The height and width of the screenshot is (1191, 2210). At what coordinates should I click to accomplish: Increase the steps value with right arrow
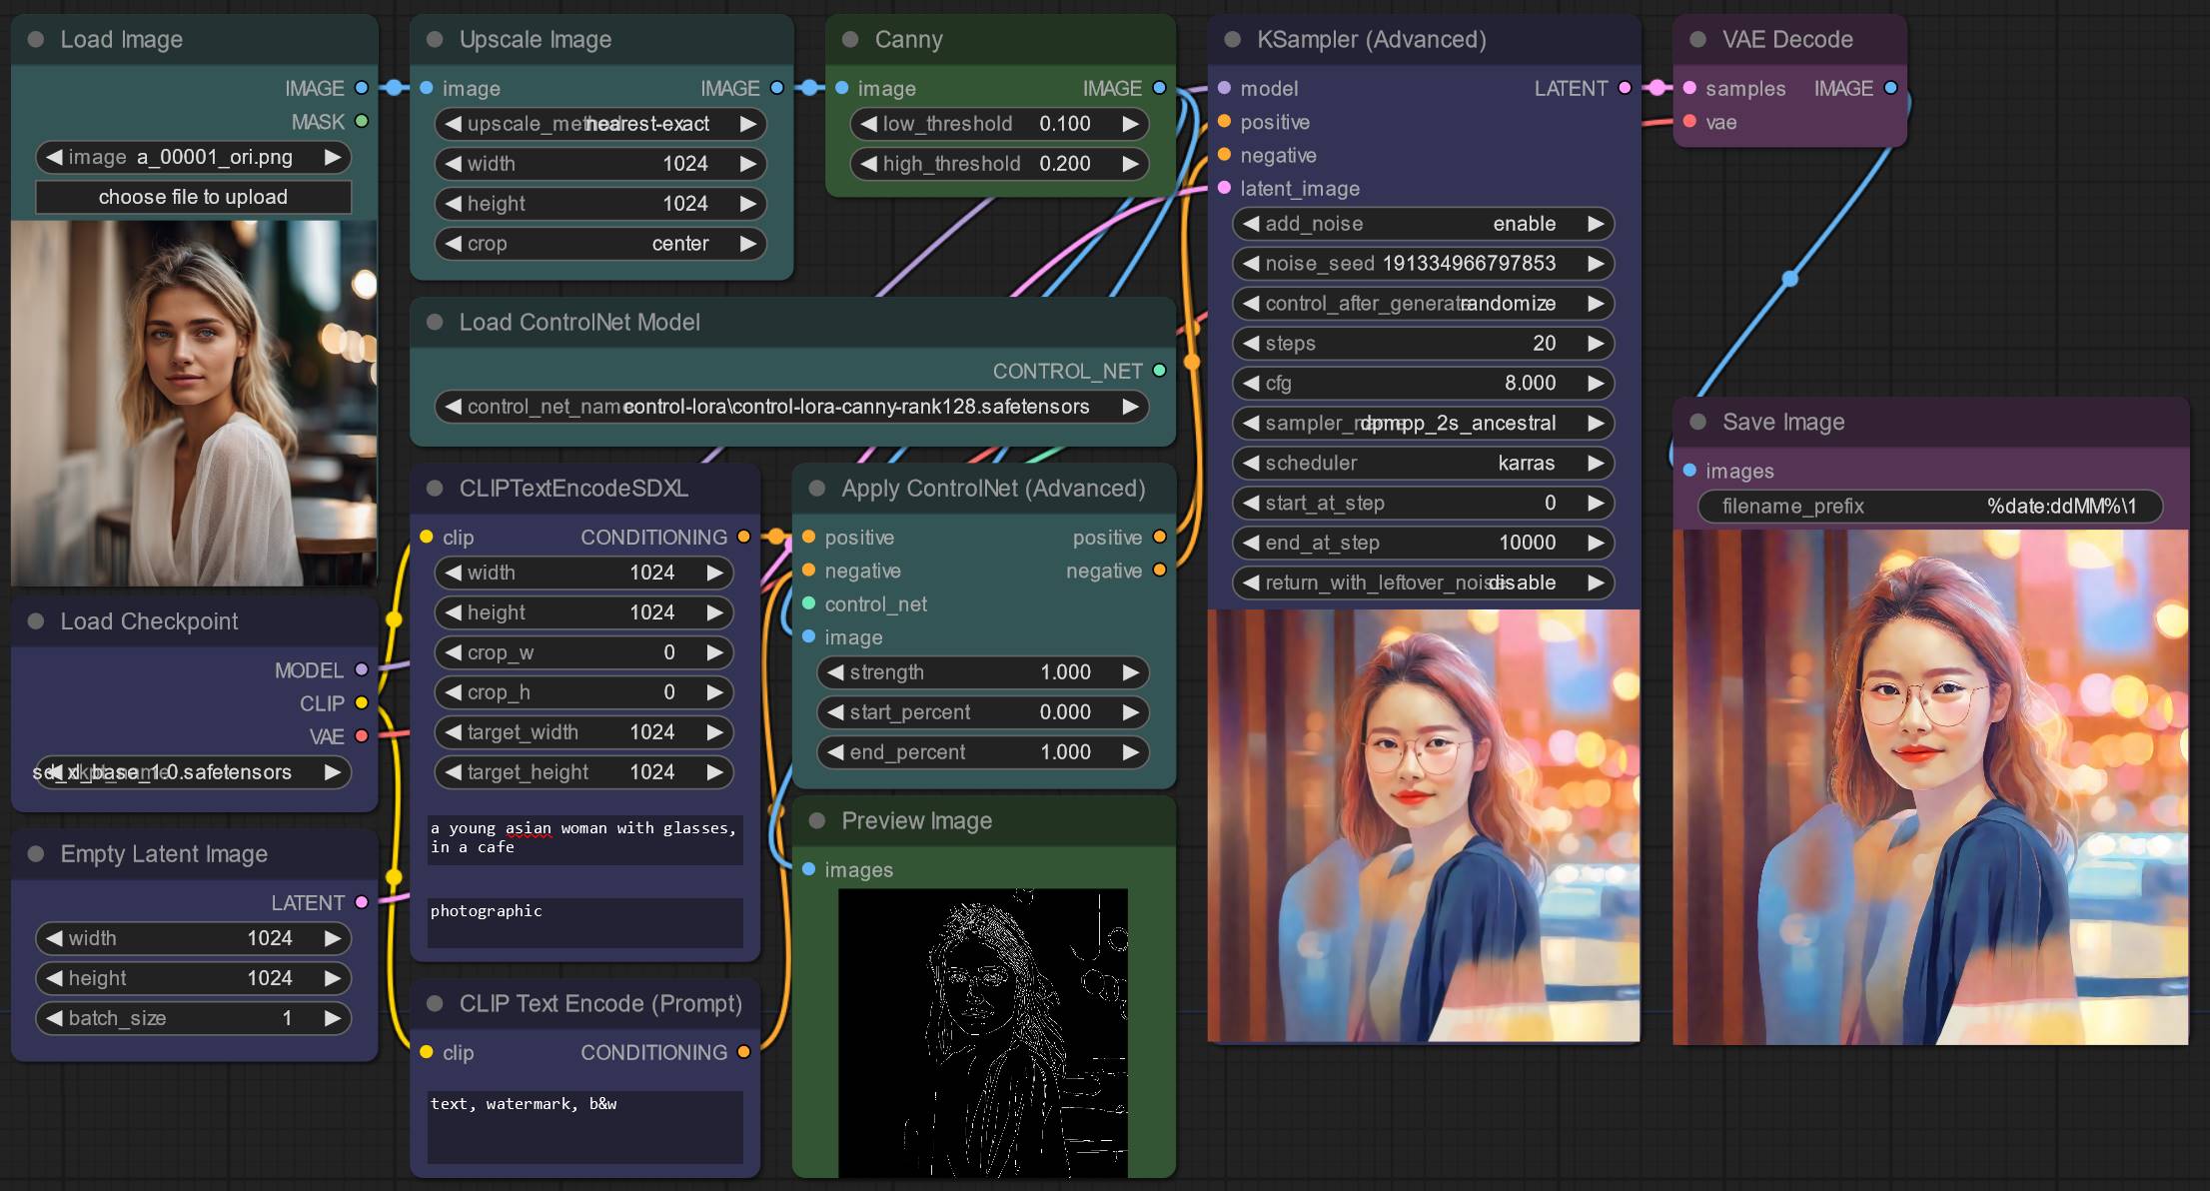pyautogui.click(x=1596, y=344)
